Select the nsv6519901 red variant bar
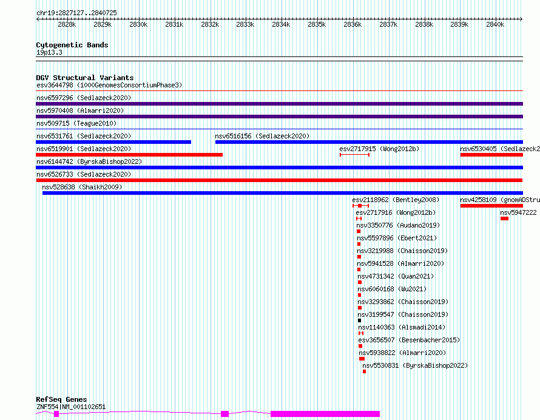This screenshot has width=540, height=420. 129,155
